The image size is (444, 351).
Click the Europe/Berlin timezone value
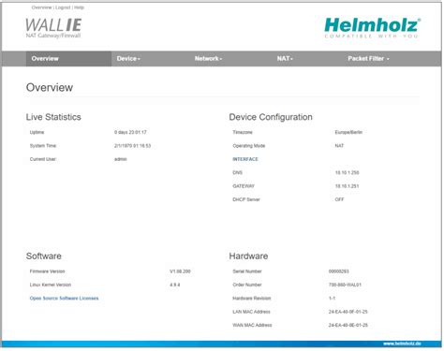[x=348, y=132]
